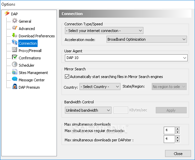Decrease max simultaneous regular downloads
Viewport: 195px width, 160px height.
177,132
